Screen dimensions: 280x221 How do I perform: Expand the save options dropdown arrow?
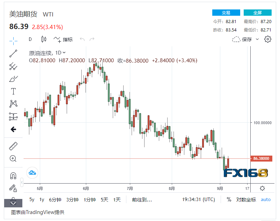257,39
